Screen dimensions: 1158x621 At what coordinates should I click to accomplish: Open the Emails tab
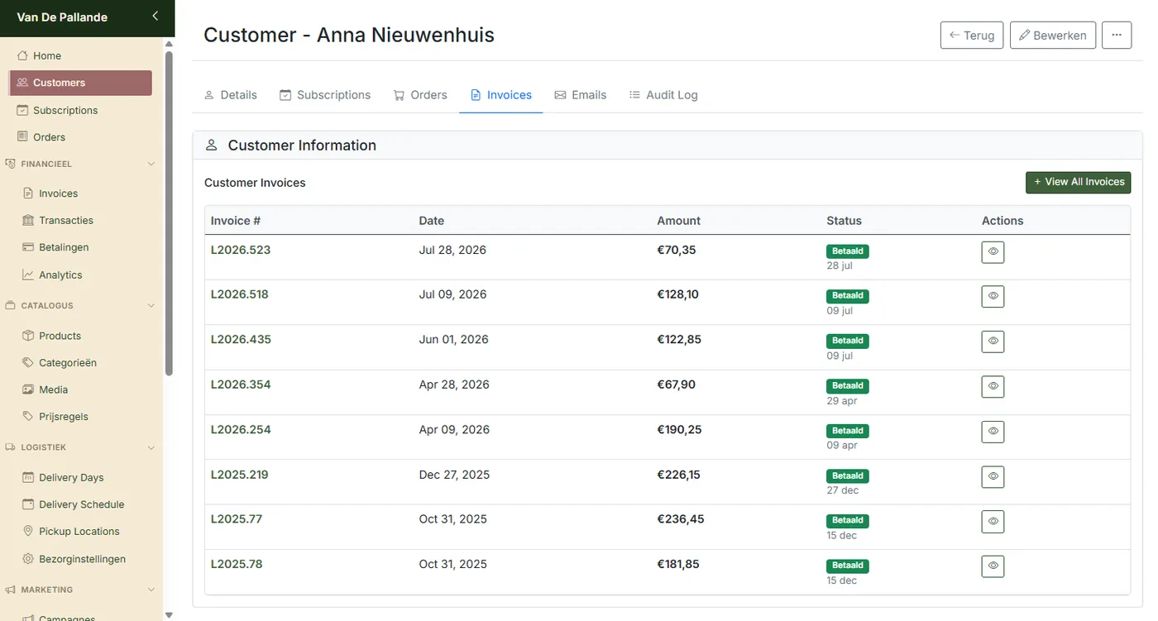tap(581, 95)
